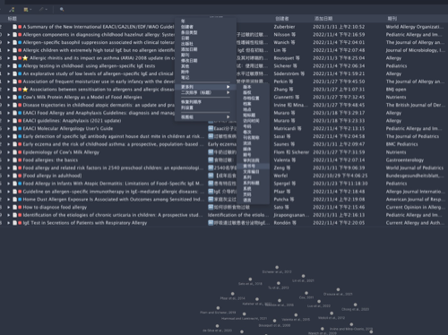Click the add attachment paperclip icon
Image resolution: width=448 pixels, height=335 pixels.
42,10
